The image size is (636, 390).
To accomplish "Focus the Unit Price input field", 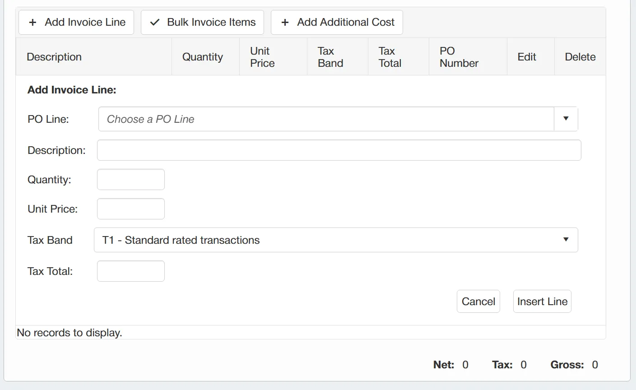I will point(131,209).
